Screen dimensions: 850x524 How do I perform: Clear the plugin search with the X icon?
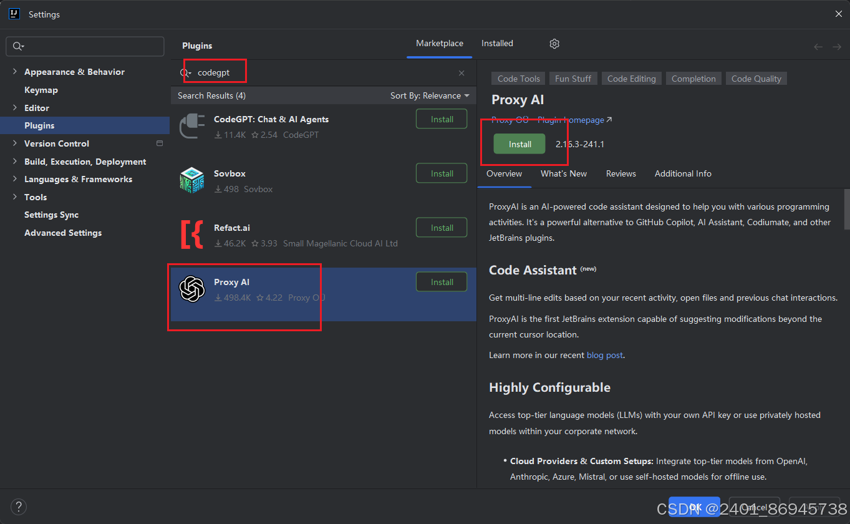(x=461, y=73)
